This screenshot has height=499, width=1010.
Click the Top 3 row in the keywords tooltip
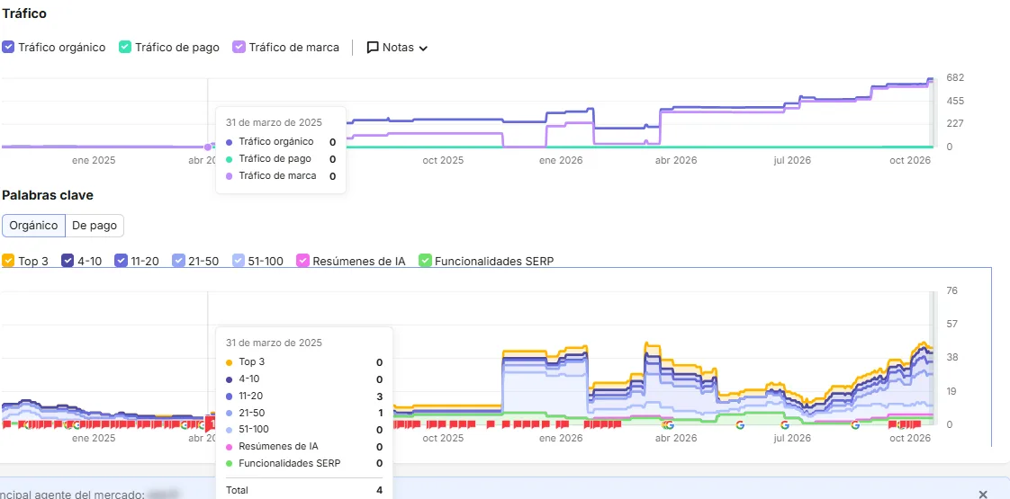click(304, 362)
